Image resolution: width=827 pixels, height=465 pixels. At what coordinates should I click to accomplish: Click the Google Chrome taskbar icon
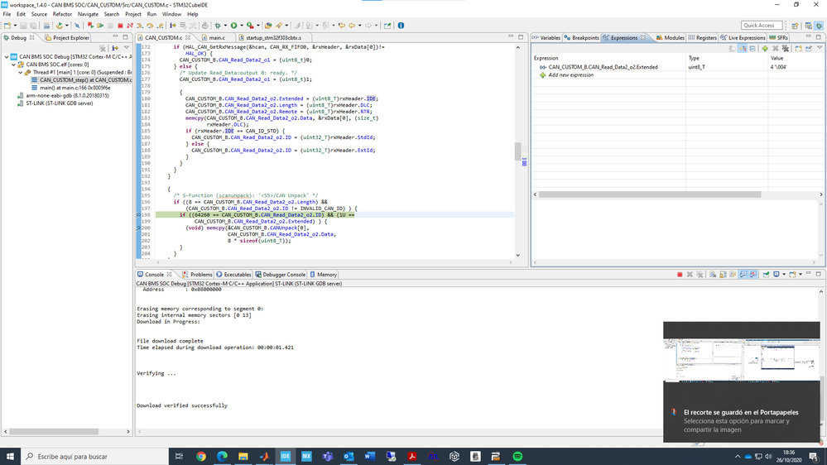click(x=201, y=456)
